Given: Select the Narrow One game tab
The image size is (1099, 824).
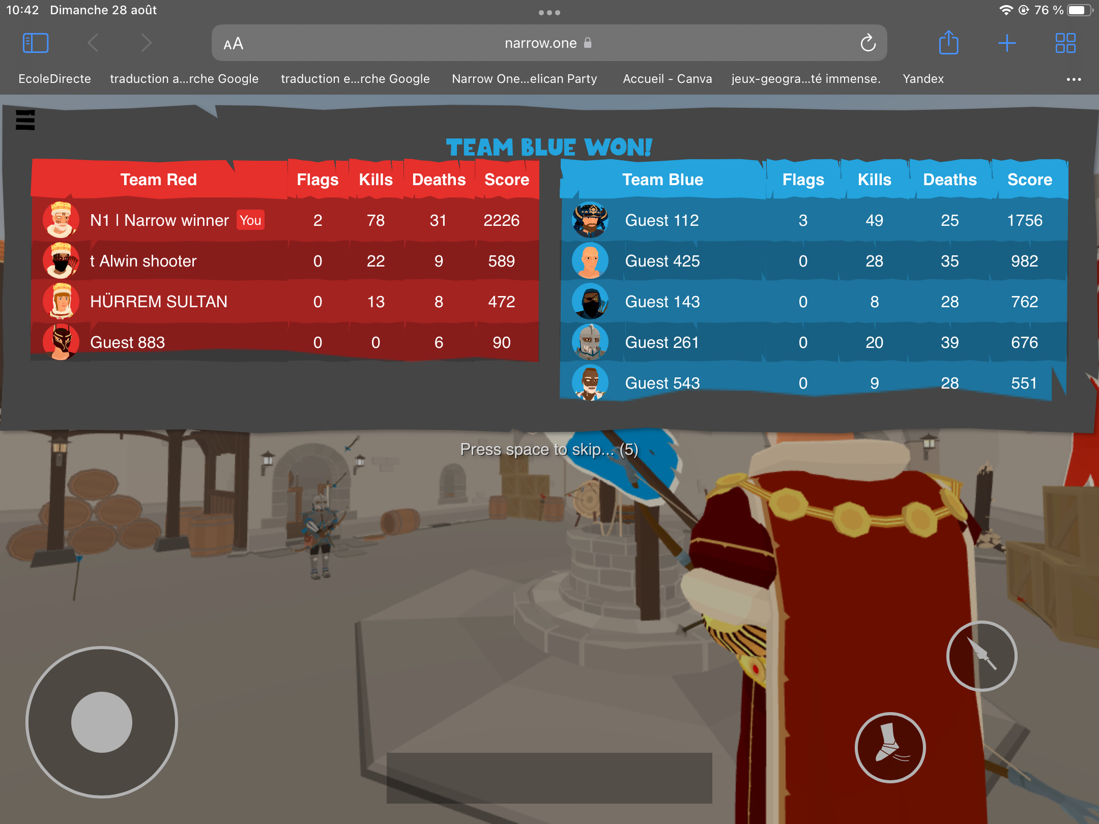Looking at the screenshot, I should coord(525,80).
